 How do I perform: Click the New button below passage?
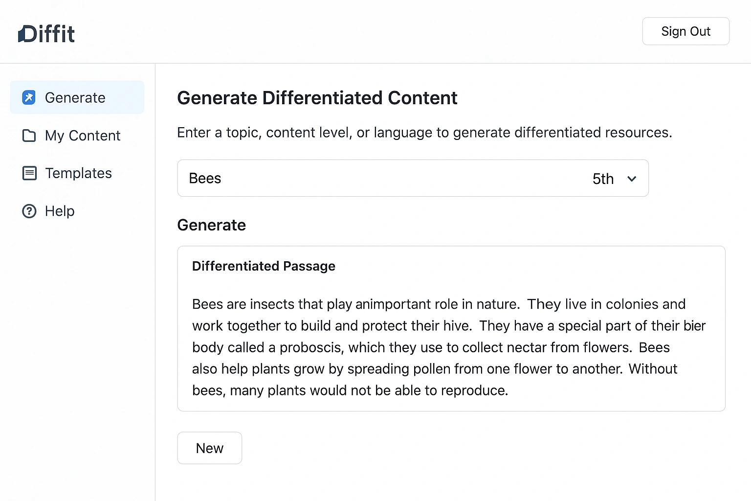click(x=209, y=448)
